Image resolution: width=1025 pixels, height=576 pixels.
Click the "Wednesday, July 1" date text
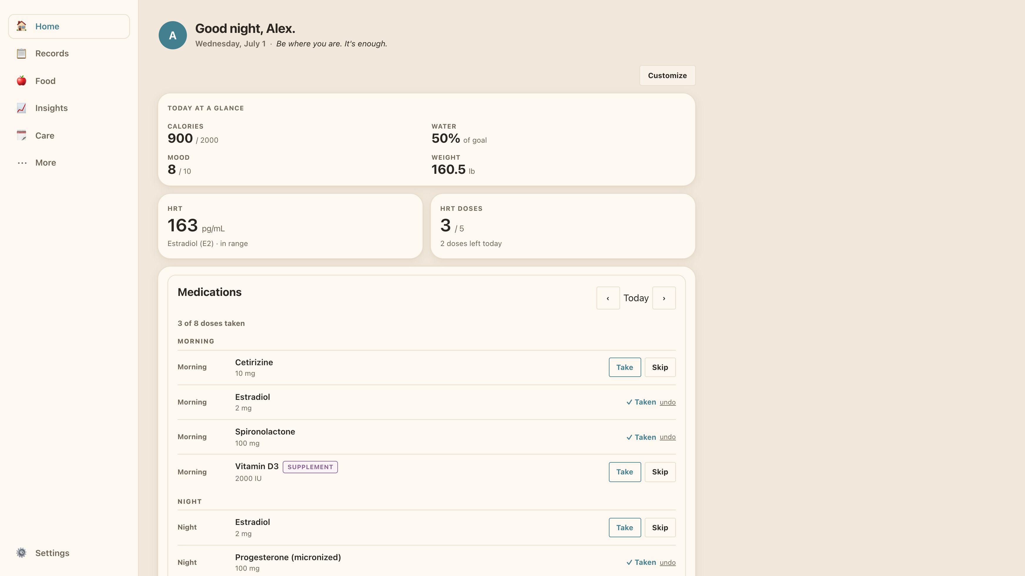(230, 44)
